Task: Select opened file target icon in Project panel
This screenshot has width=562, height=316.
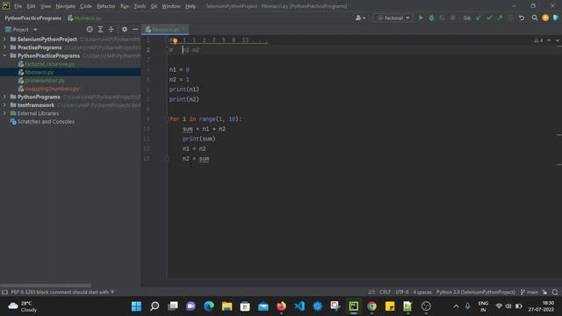Action: [90, 29]
